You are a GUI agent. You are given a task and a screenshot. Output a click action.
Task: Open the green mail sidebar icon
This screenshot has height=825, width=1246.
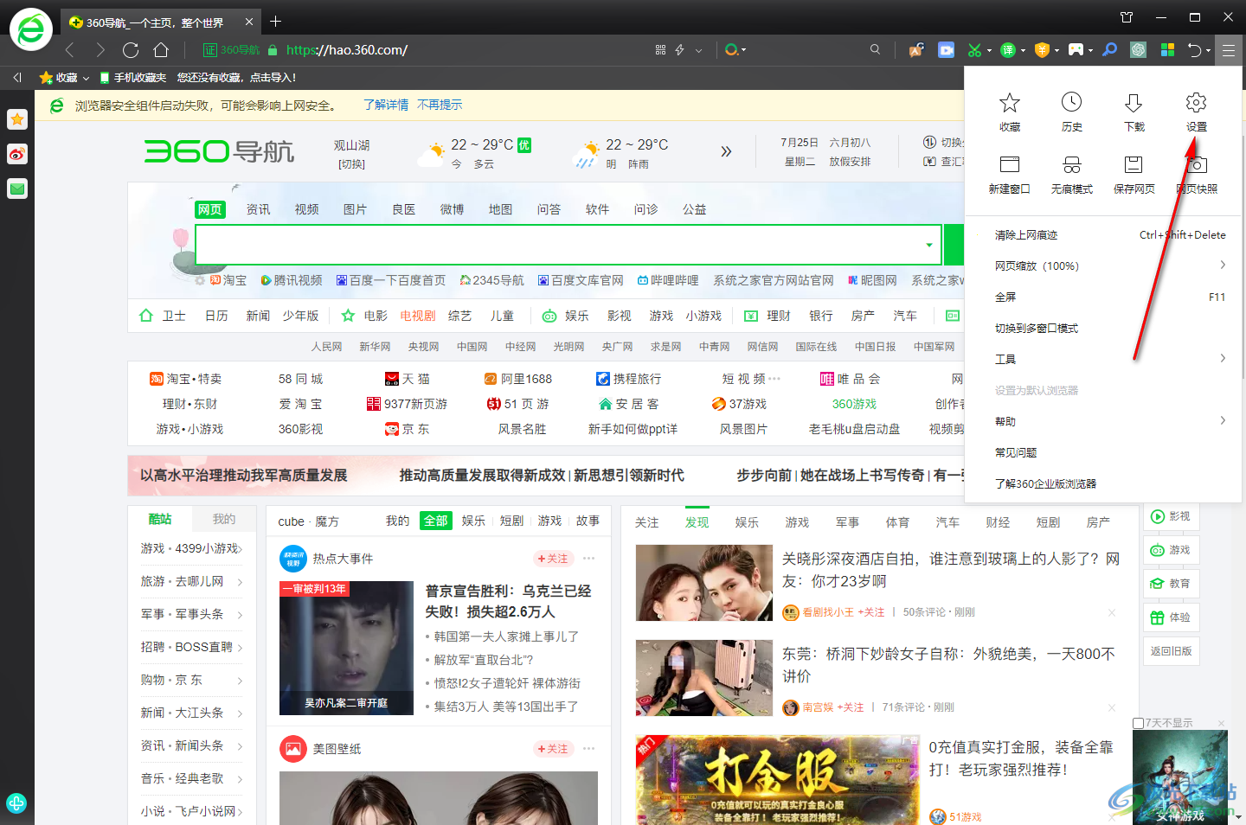(17, 189)
